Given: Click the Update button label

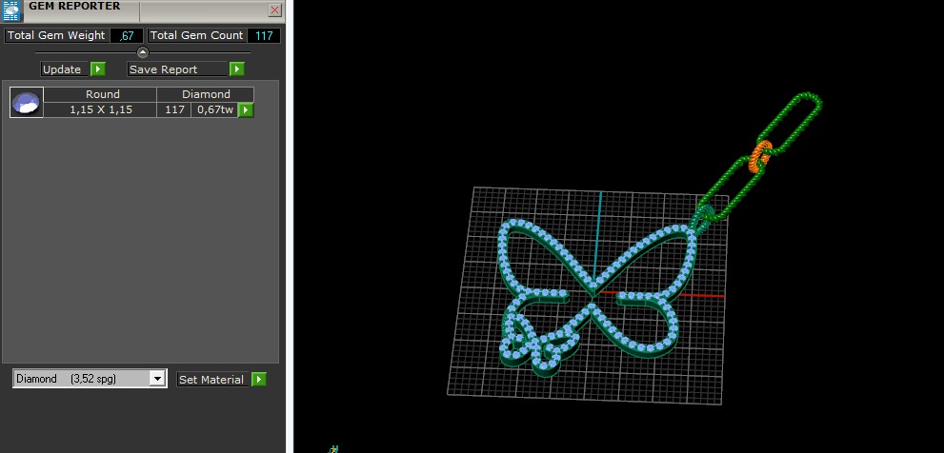Looking at the screenshot, I should 65,69.
